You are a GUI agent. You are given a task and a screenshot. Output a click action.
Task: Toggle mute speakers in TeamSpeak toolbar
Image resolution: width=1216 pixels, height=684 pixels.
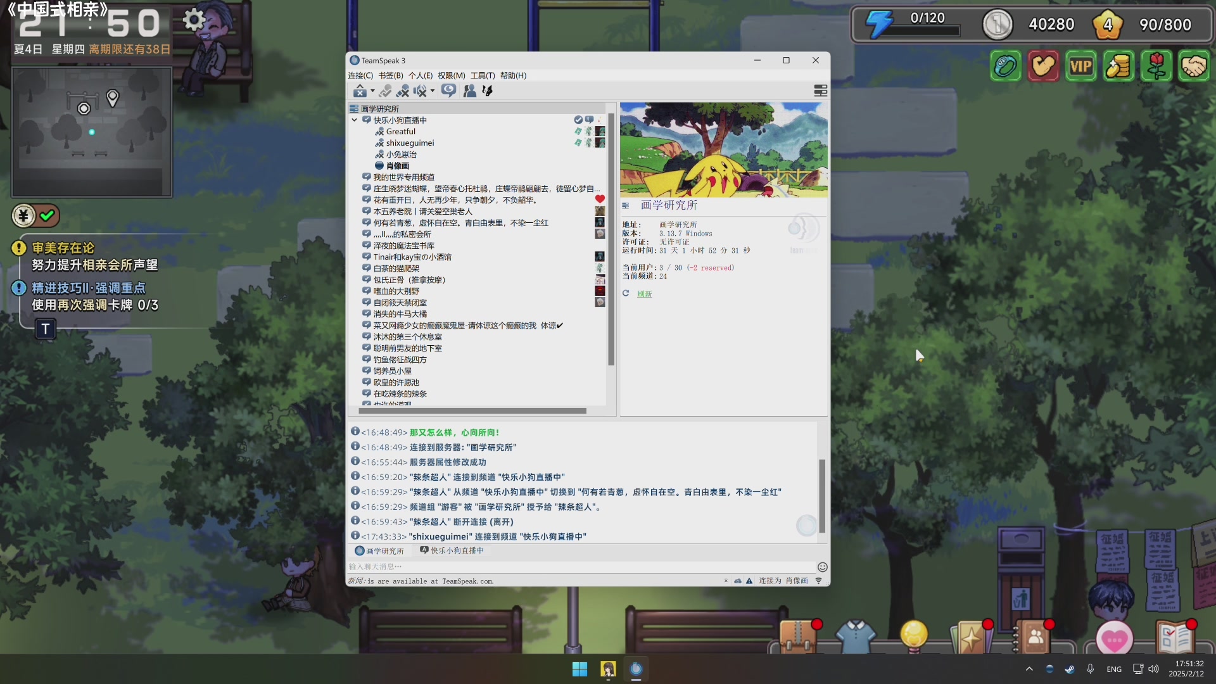click(420, 91)
